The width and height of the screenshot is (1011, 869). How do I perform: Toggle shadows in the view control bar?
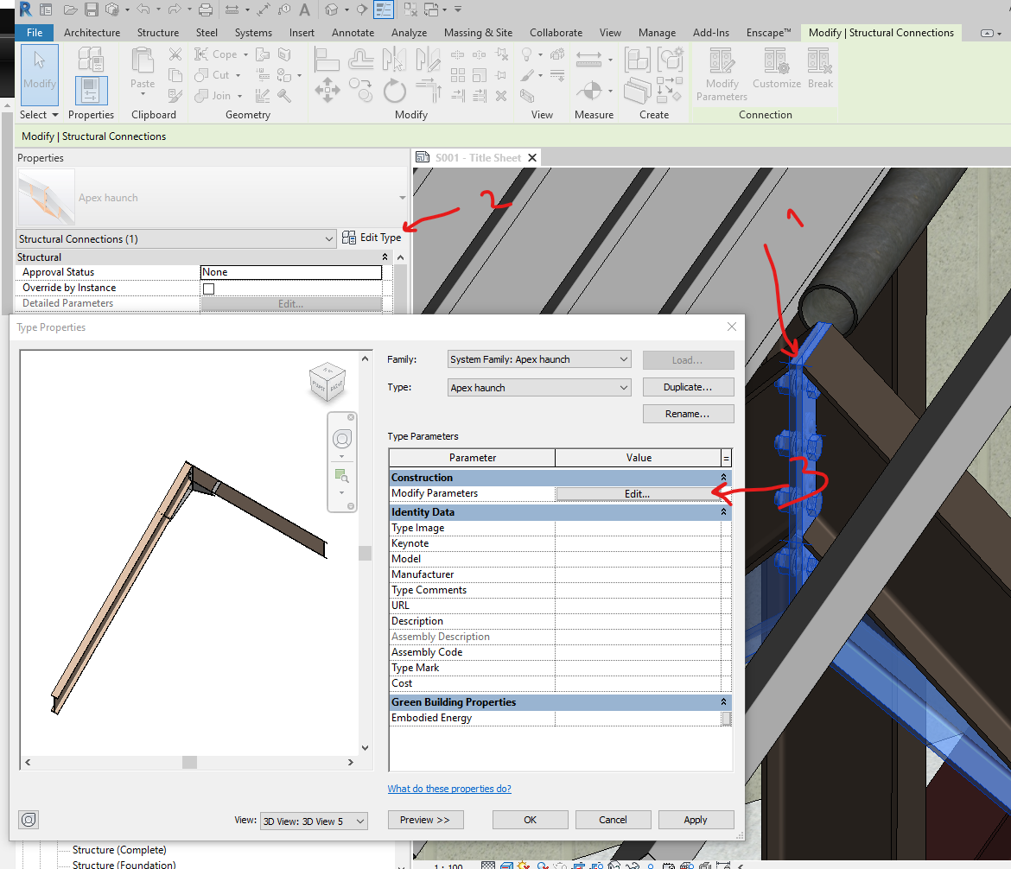coord(541,864)
